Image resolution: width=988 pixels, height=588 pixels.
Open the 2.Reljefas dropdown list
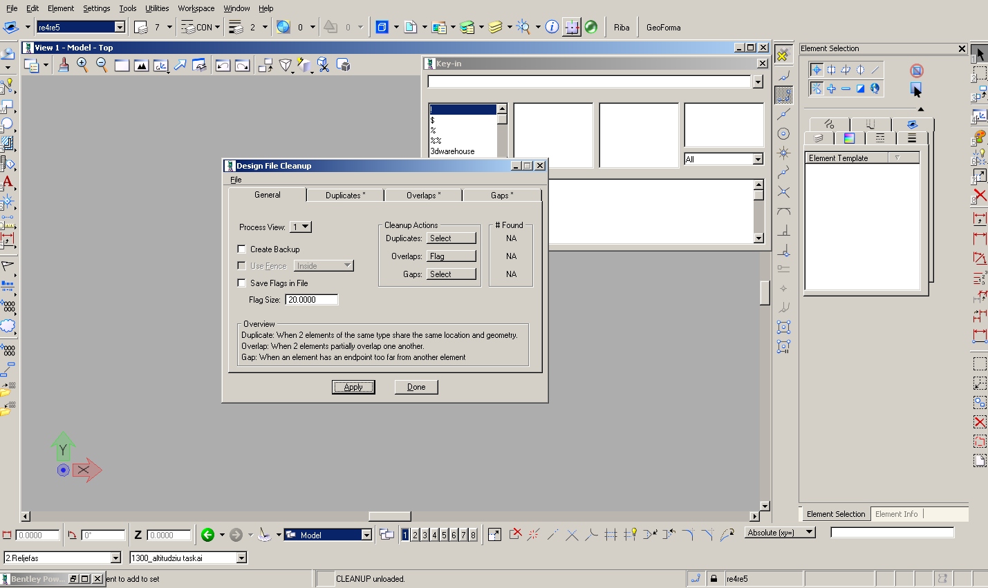[x=115, y=558]
